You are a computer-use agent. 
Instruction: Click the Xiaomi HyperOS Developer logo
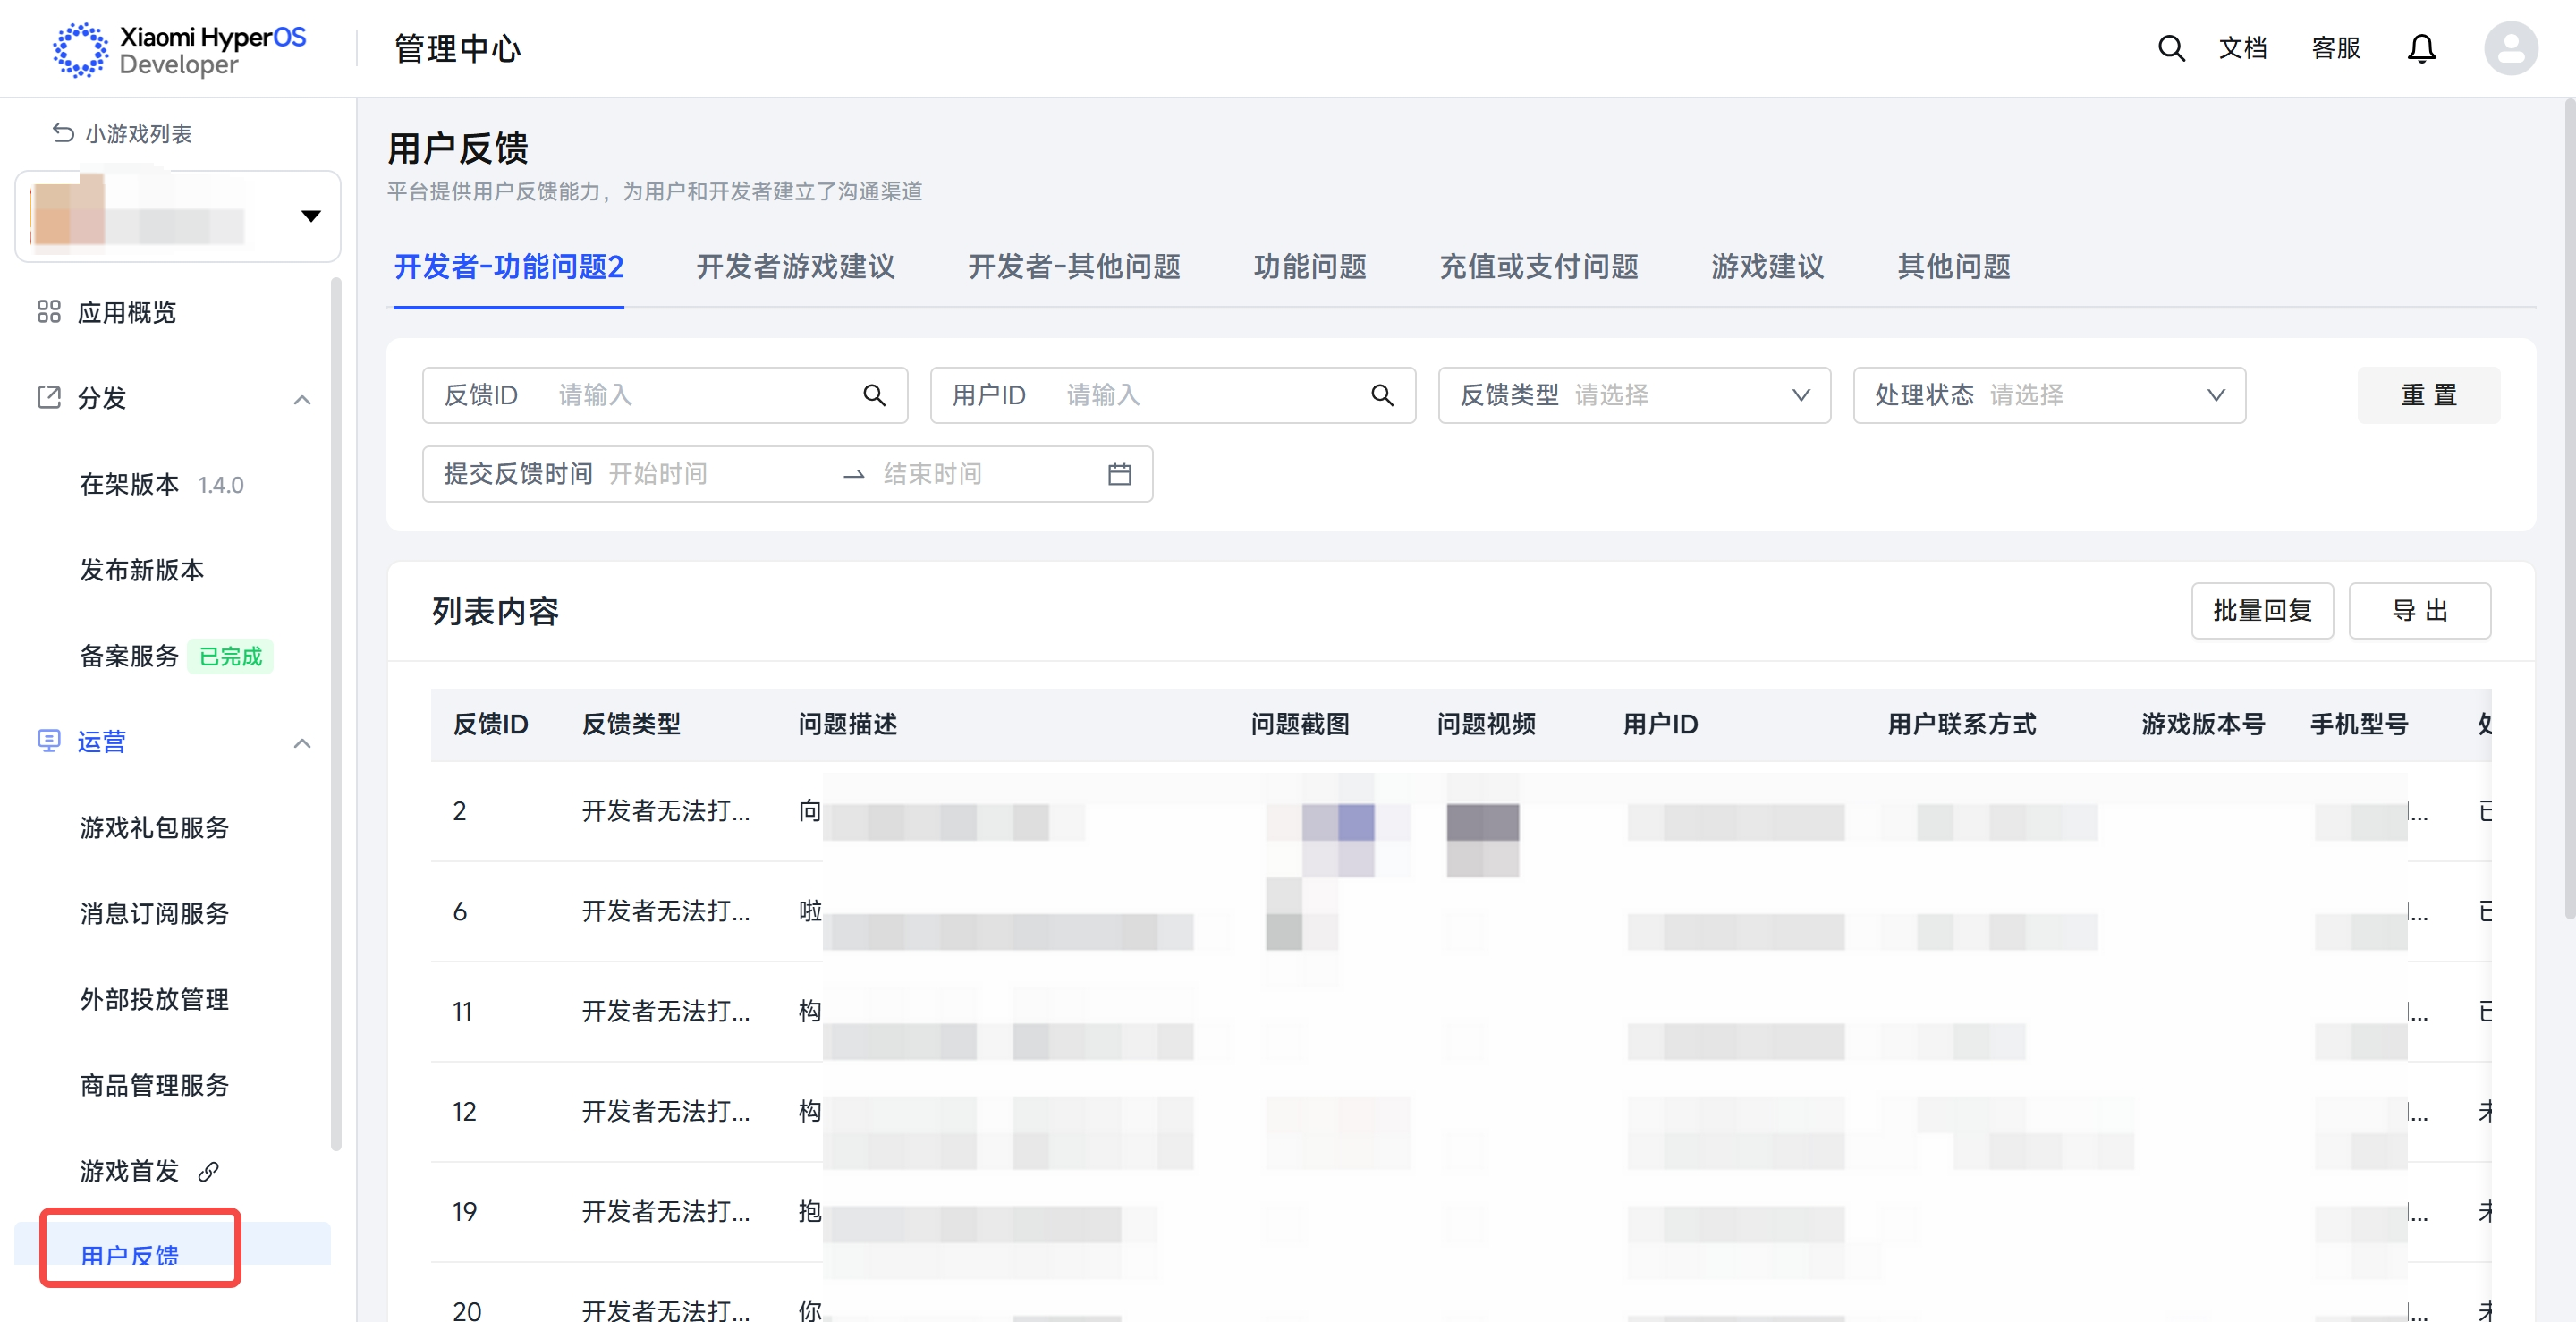coord(180,49)
